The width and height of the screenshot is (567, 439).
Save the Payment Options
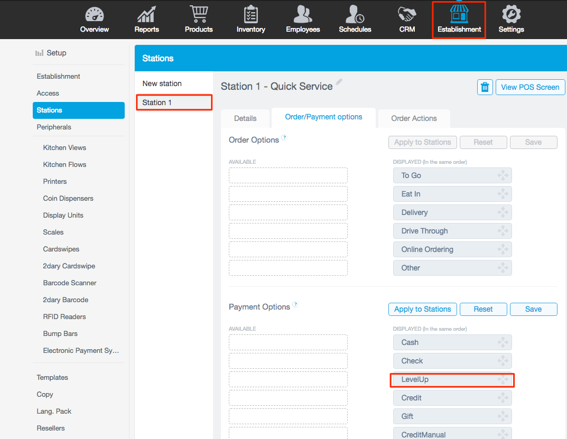533,309
